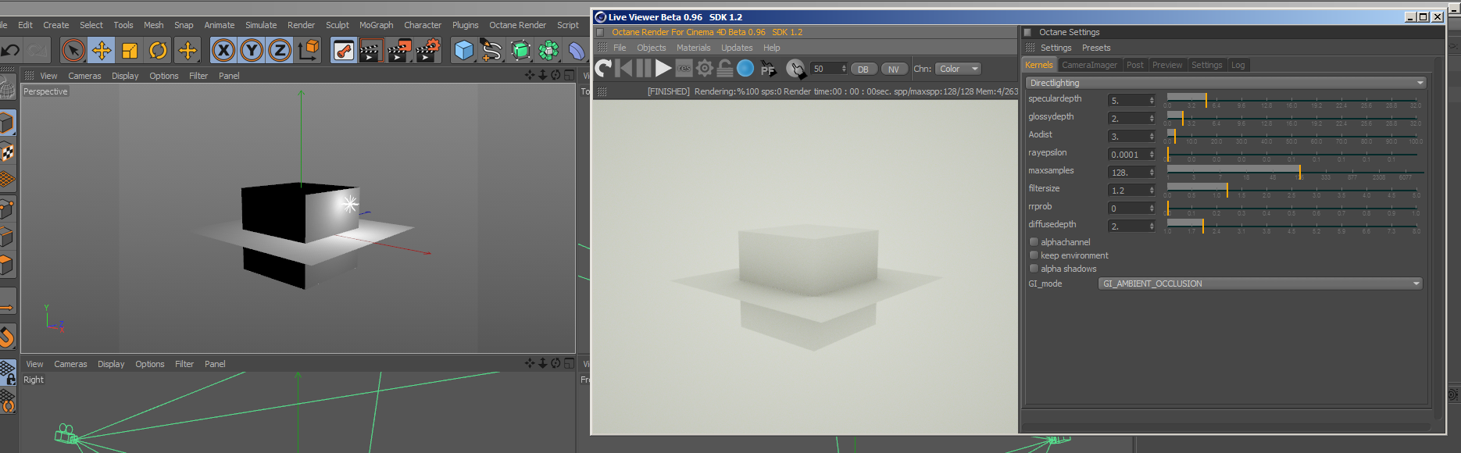1461x453 pixels.
Task: Click the Octane settings gear icon
Action: pos(704,69)
